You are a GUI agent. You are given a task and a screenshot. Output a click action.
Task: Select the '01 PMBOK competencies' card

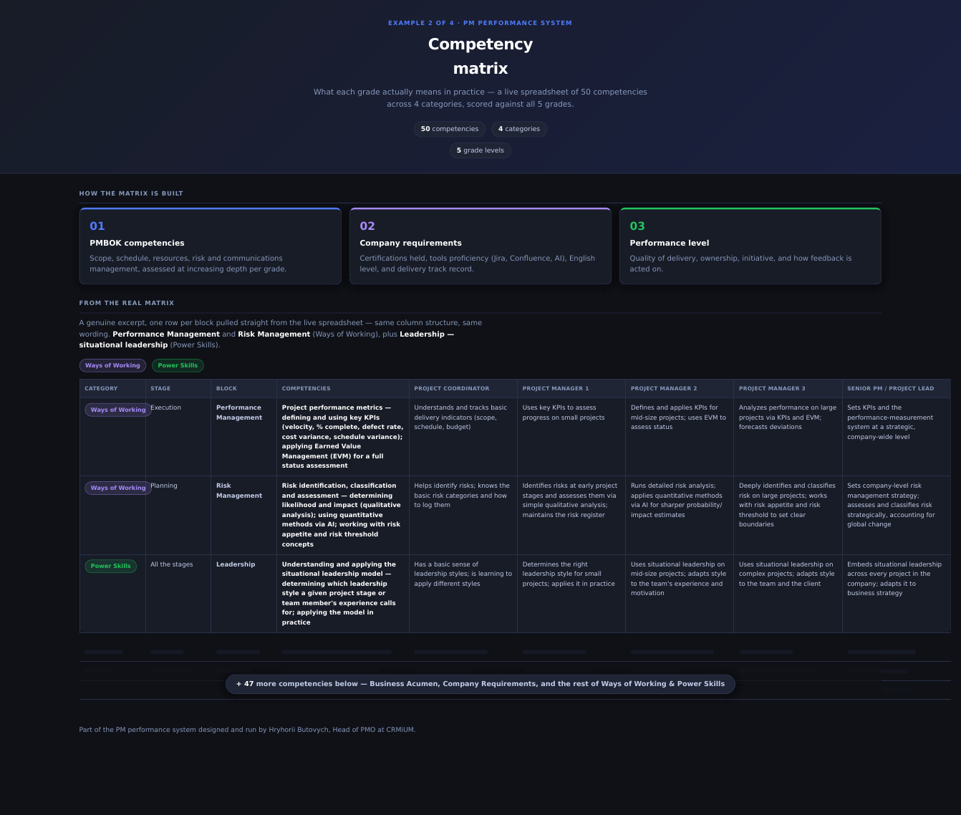210,246
